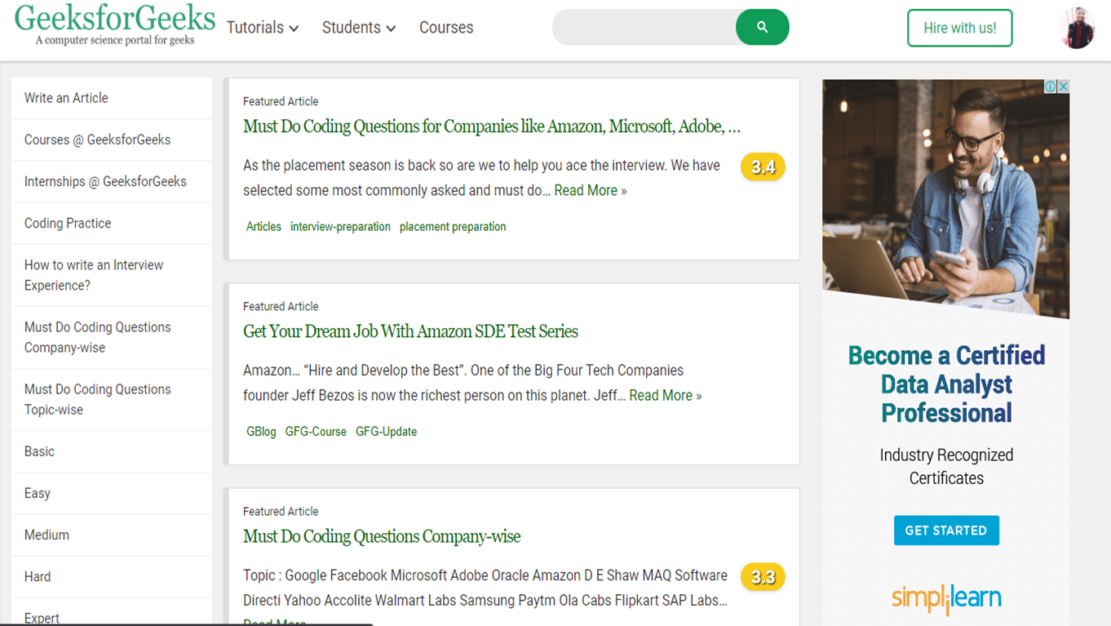Image resolution: width=1111 pixels, height=626 pixels.
Task: Click the placement season article summary text
Action: coord(481,178)
